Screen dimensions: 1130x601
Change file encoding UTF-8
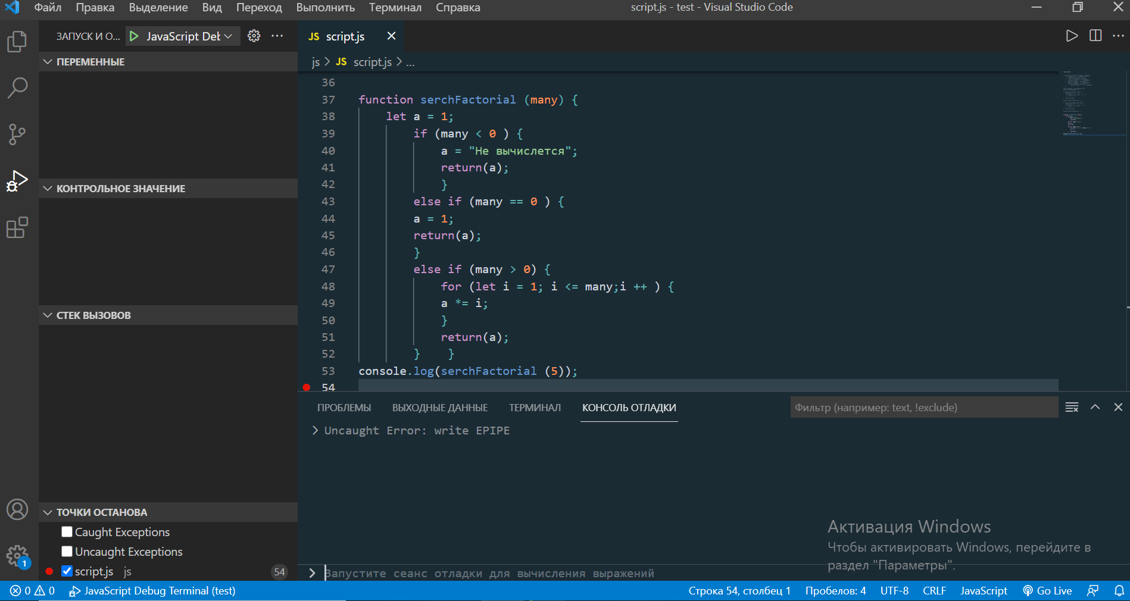[x=894, y=591]
